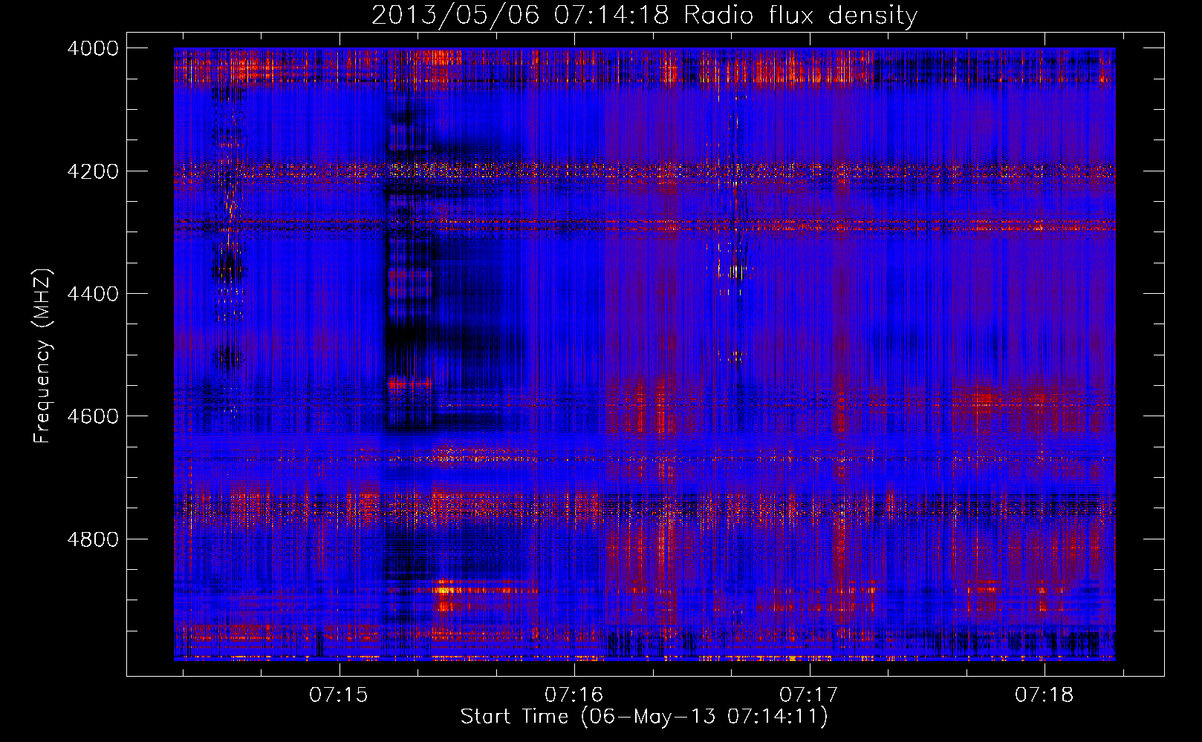Click the 'Start Time (06-May-13 07:14:11)' axis title
The width and height of the screenshot is (1202, 742).
click(x=644, y=717)
